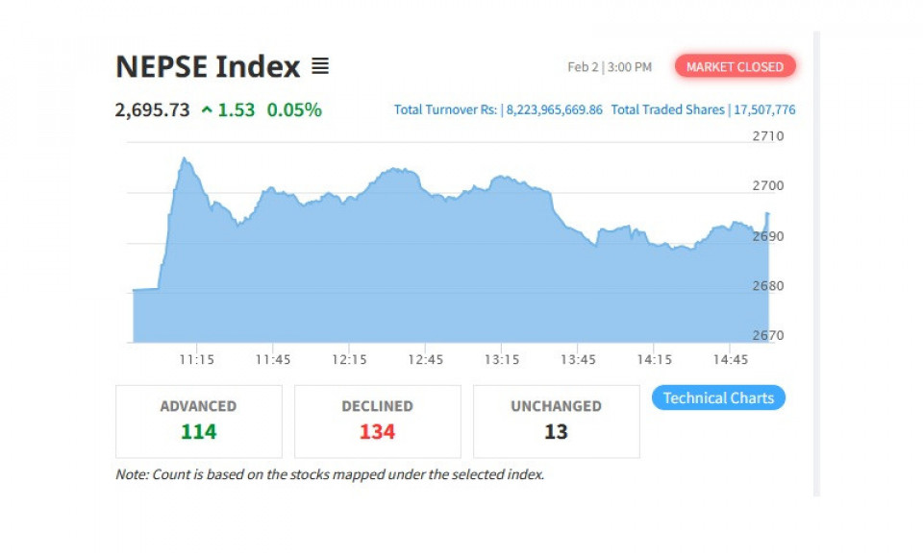Click the Total Turnover Rs value
The height and width of the screenshot is (553, 923).
click(554, 109)
